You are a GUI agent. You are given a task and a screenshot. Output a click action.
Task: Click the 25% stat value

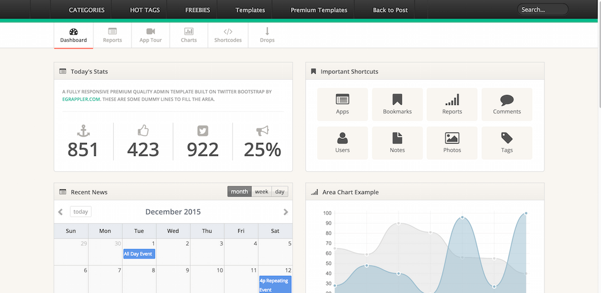[262, 150]
